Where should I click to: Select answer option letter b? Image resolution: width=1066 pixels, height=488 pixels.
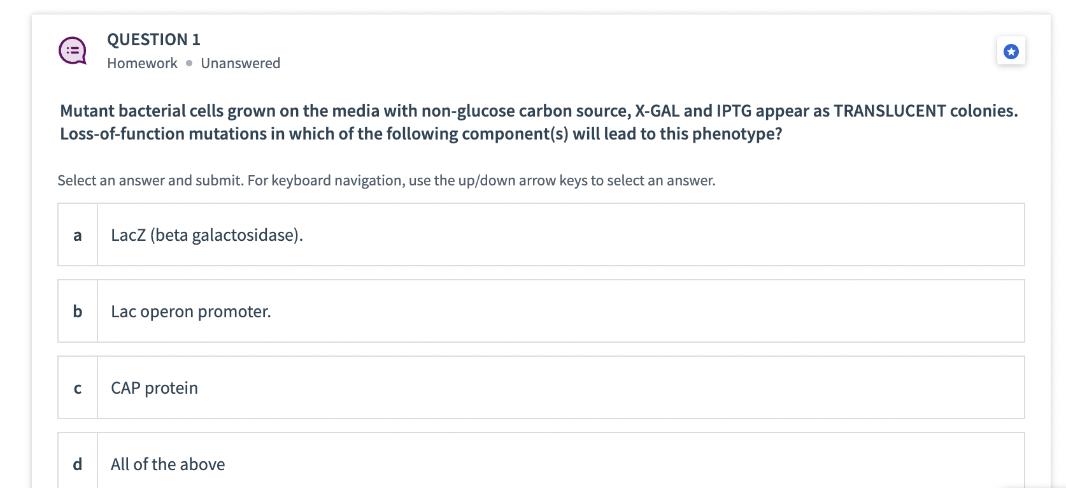point(78,312)
